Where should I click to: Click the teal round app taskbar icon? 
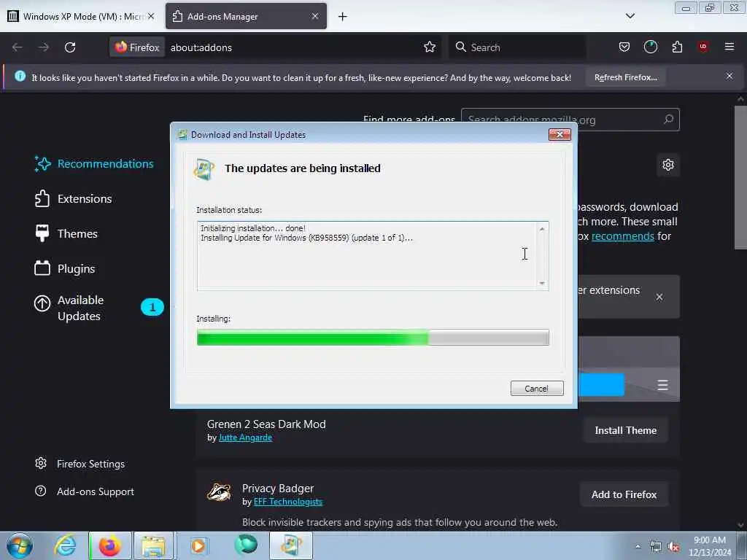pyautogui.click(x=246, y=545)
